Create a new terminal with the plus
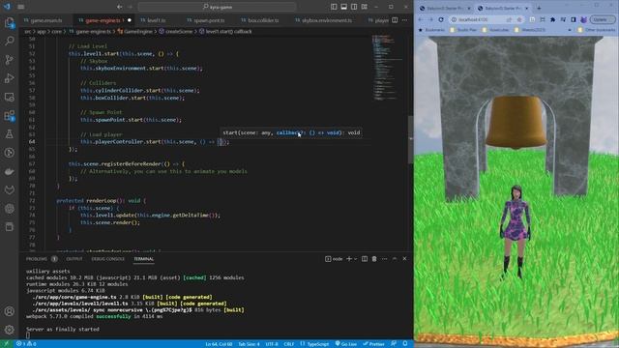 [349, 259]
